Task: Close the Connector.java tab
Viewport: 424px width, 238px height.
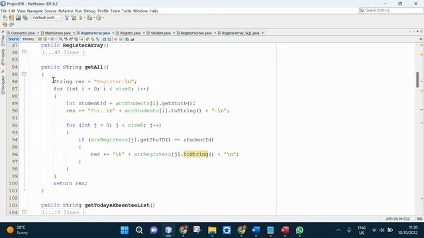Action: (x=38, y=33)
